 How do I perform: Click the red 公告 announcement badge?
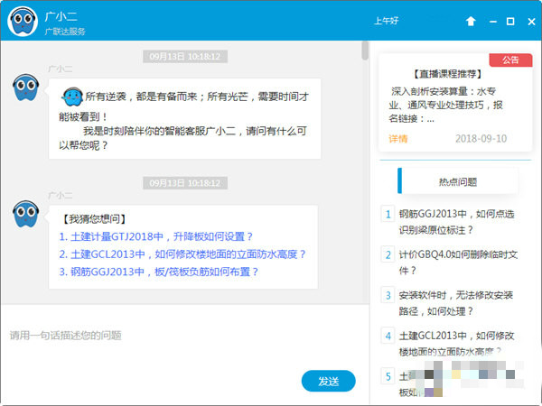[x=509, y=60]
